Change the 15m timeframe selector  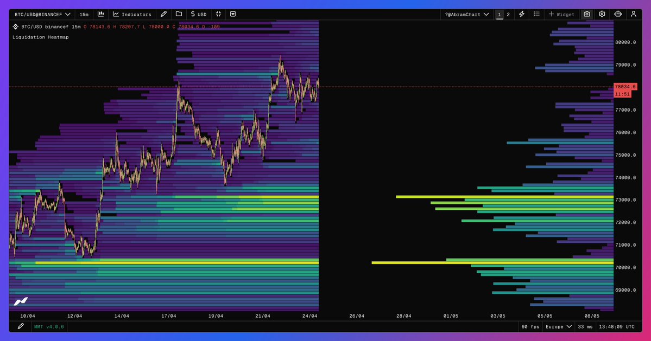84,15
